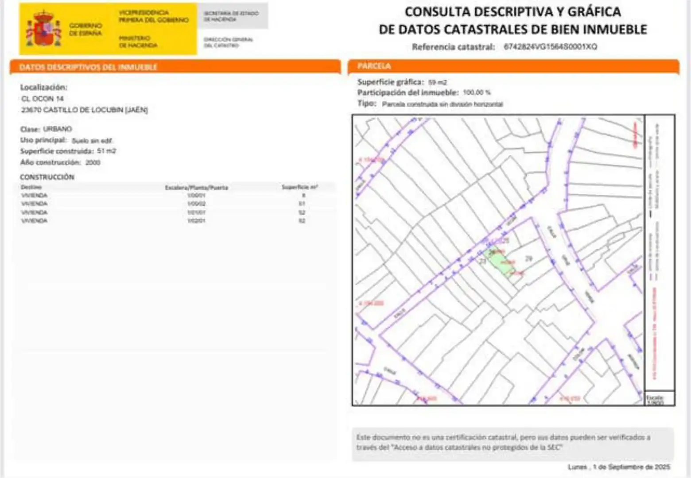Click the address line CL OCON 14
This screenshot has width=691, height=478.
tap(43, 99)
